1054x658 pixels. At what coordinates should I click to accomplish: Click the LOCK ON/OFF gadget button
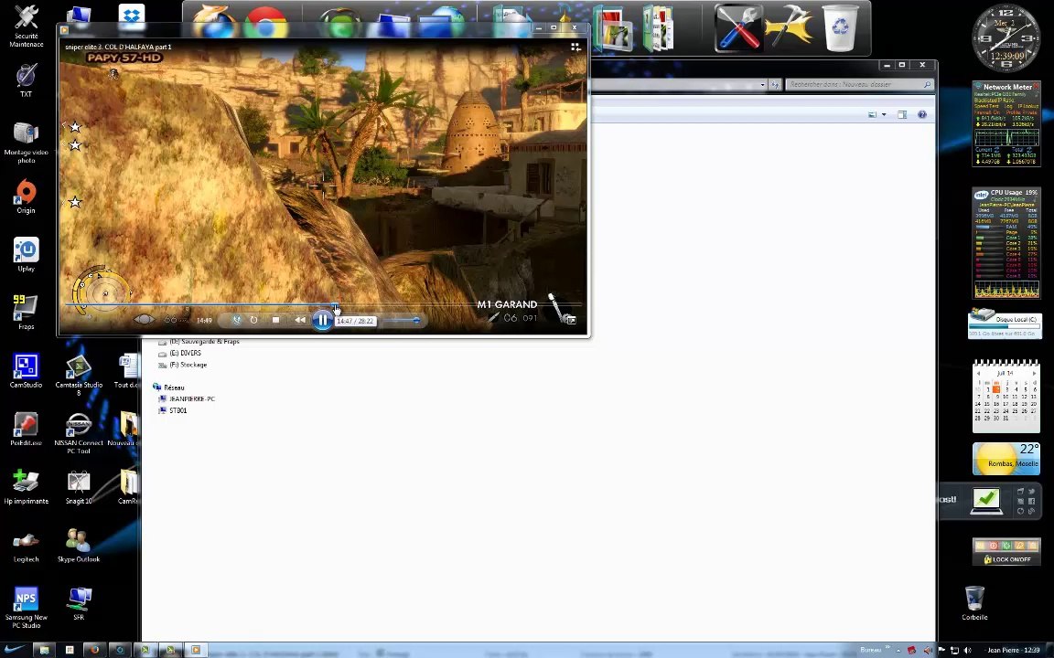(x=1006, y=559)
